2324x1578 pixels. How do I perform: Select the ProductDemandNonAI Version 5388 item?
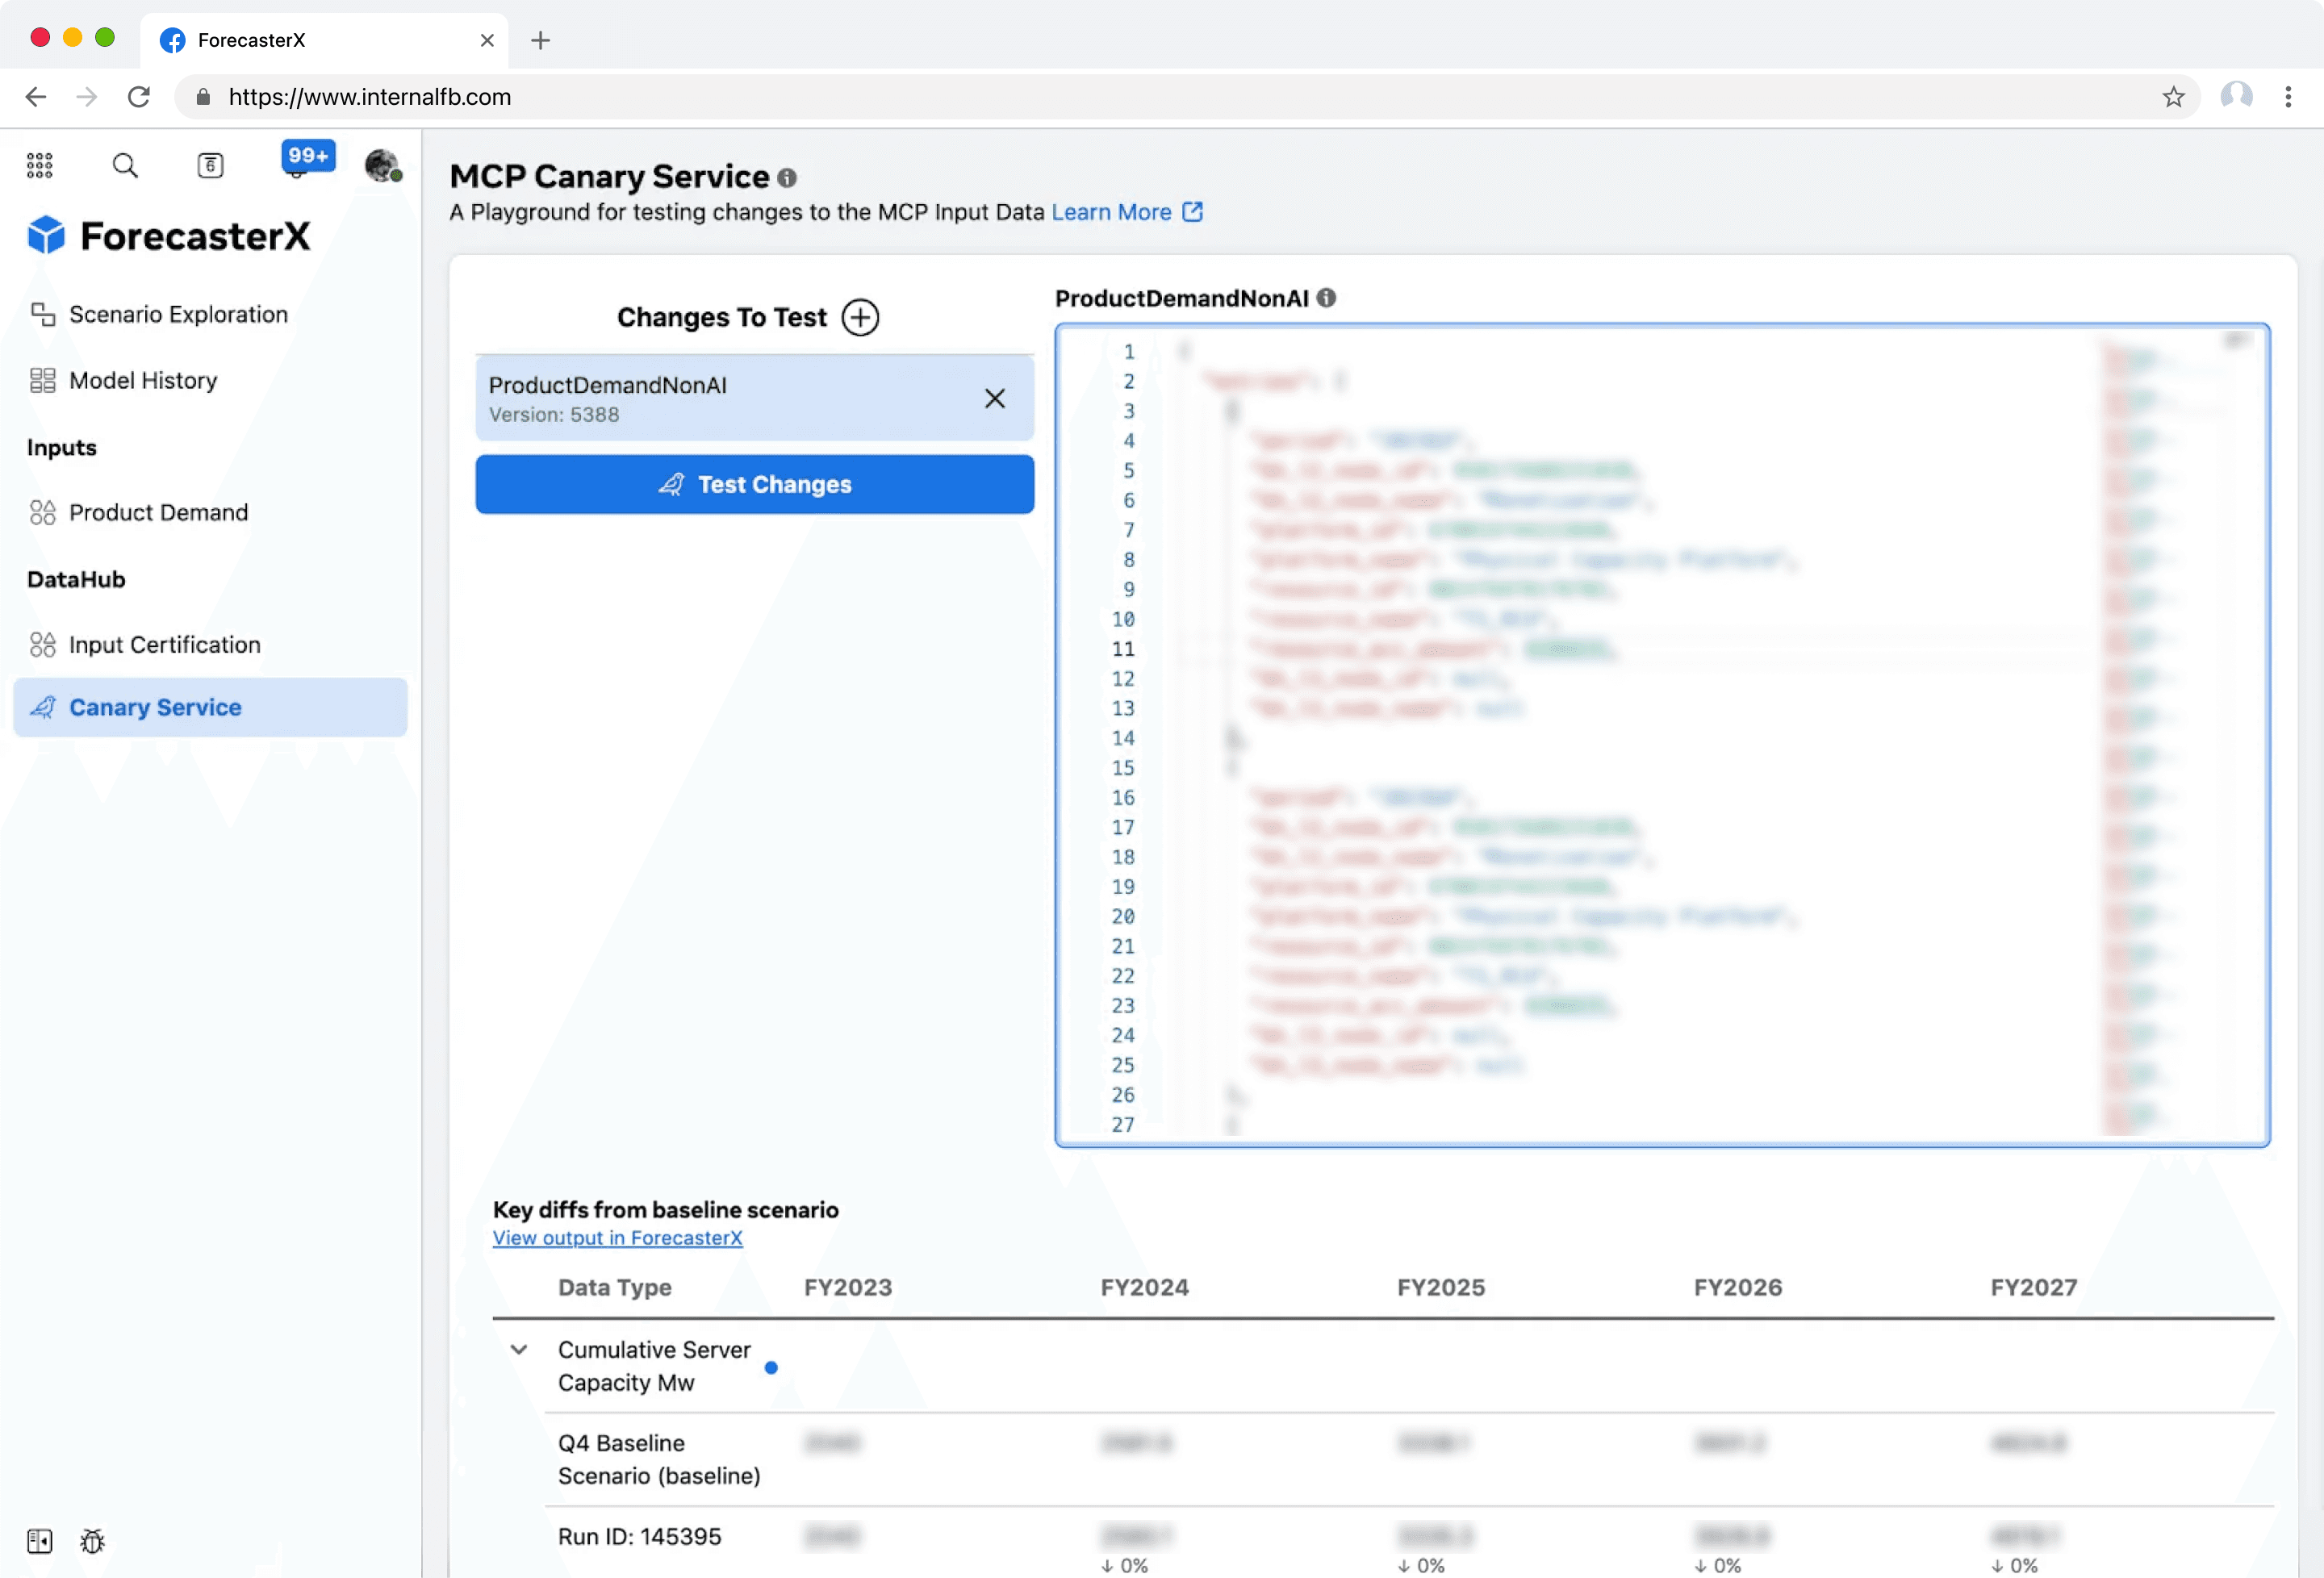(755, 399)
